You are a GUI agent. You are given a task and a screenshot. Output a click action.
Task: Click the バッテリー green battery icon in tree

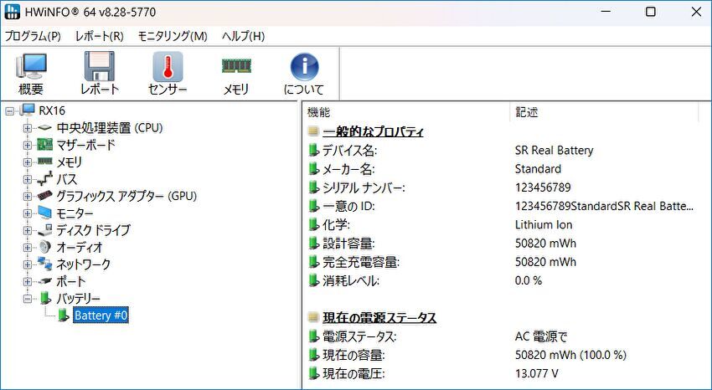click(x=44, y=298)
